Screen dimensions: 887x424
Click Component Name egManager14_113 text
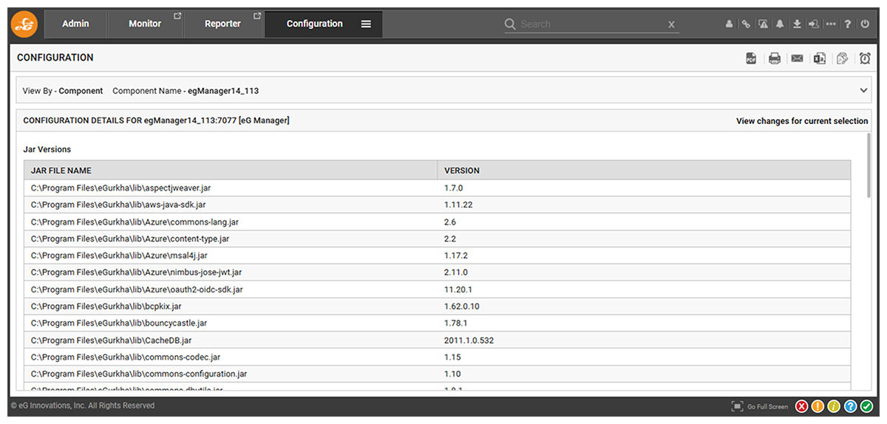click(x=186, y=91)
